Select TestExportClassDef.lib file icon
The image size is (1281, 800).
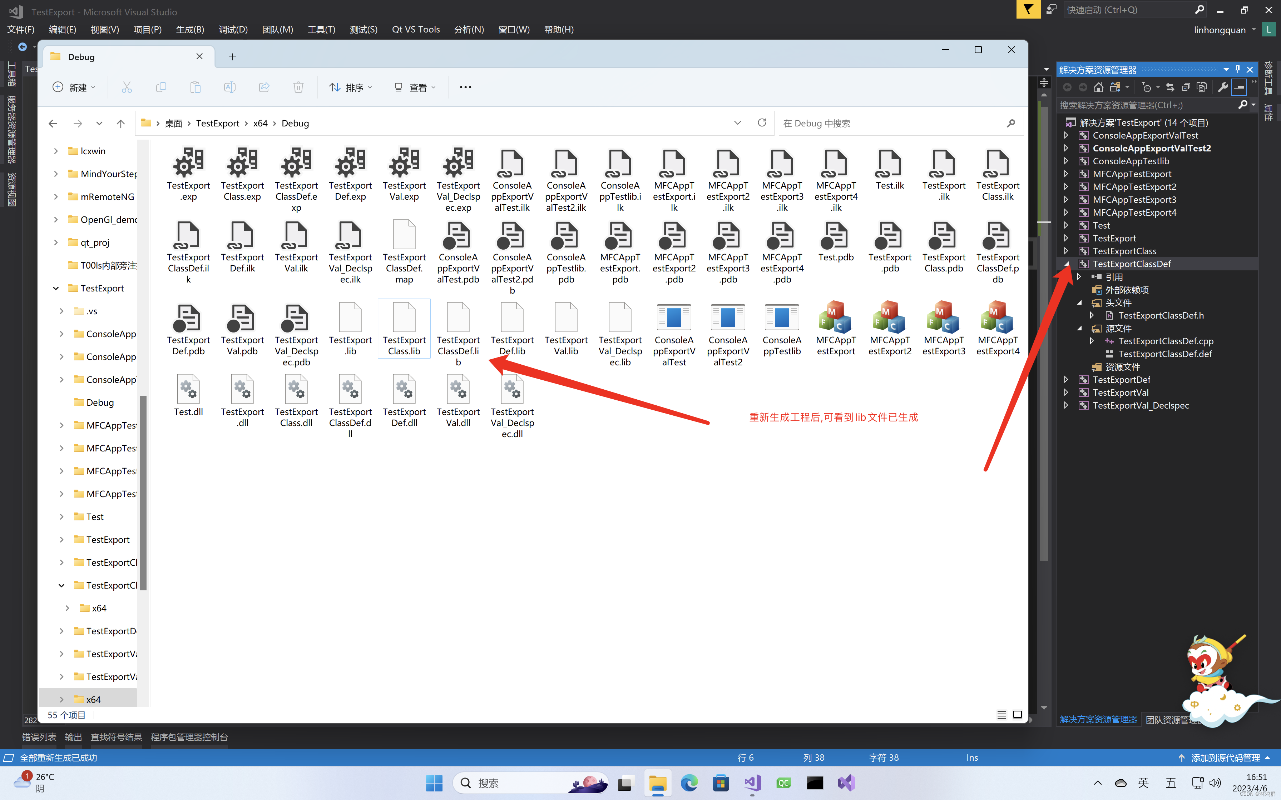pos(458,318)
